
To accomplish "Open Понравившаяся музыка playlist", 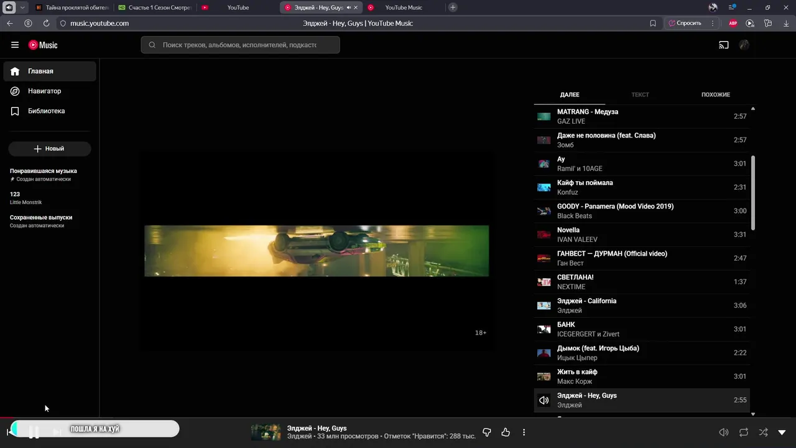I will click(50, 174).
